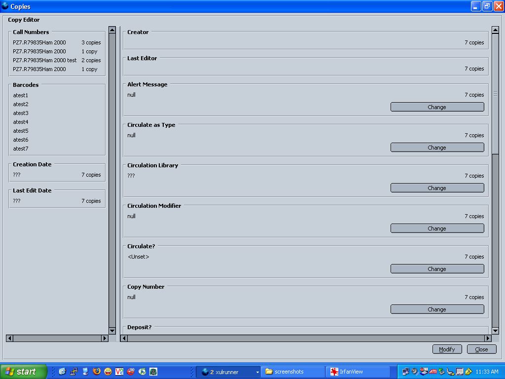Click the Deposit? section heading
Screen dimensions: 505x379
(x=140, y=327)
